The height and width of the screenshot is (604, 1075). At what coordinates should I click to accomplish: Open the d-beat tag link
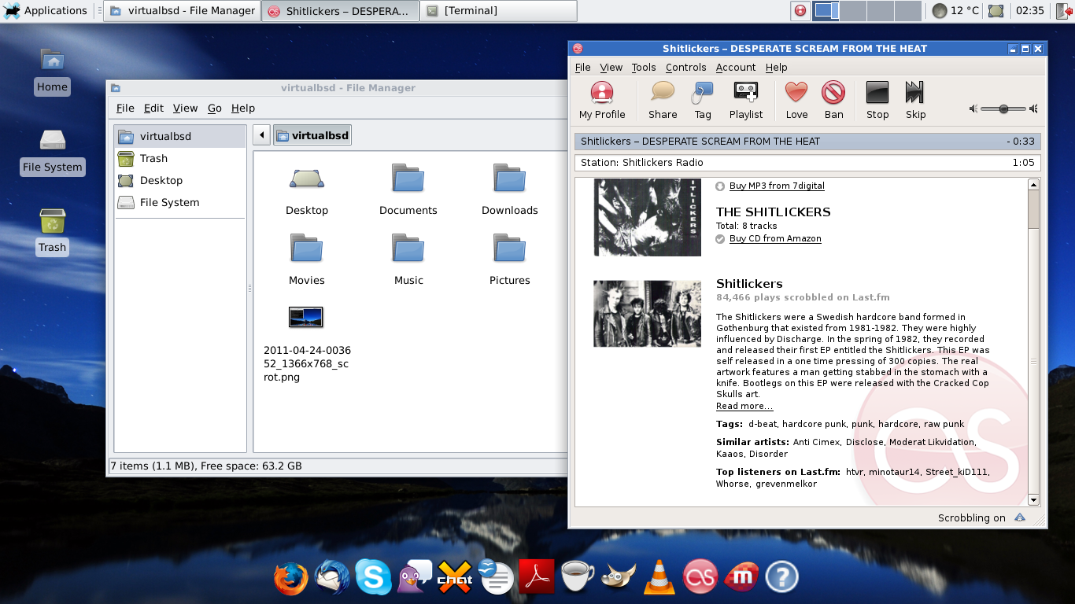pyautogui.click(x=763, y=425)
